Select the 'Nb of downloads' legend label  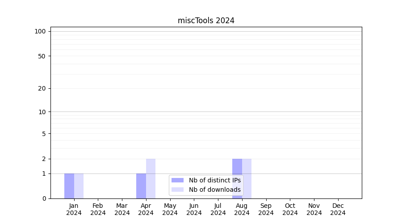(214, 190)
